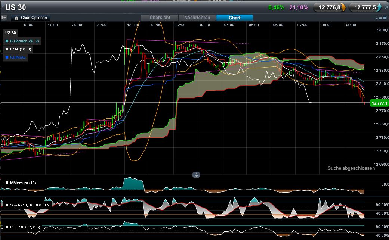Image resolution: width=389 pixels, height=240 pixels.
Task: Click the Chart Optionen gear icon
Action: 16,18
